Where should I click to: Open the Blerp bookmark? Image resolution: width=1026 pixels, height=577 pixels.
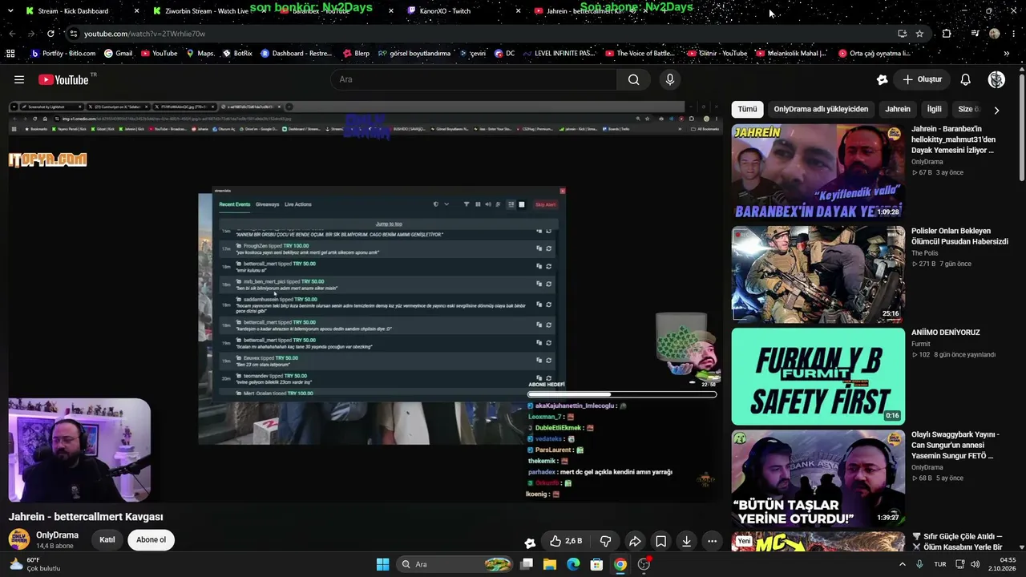(356, 54)
